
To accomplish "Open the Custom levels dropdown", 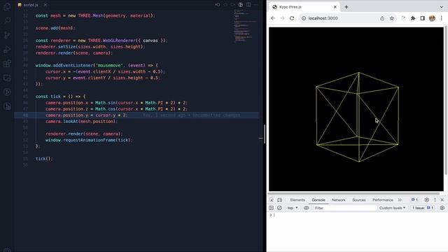I will click(392, 208).
